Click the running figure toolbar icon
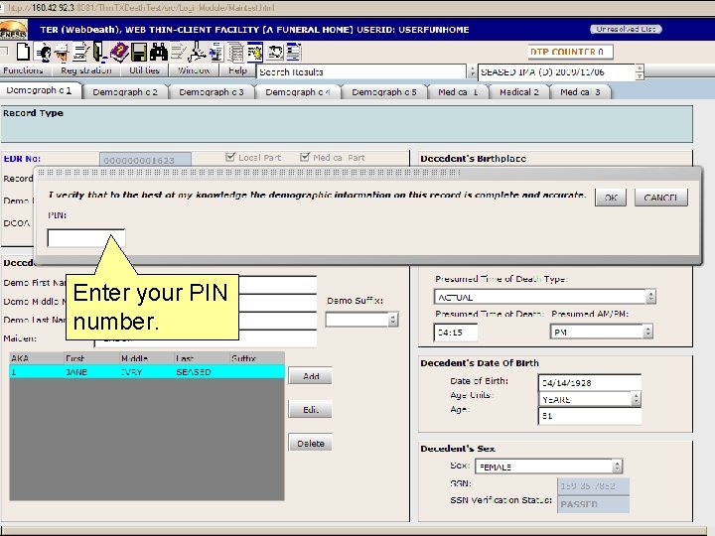 coord(197,53)
